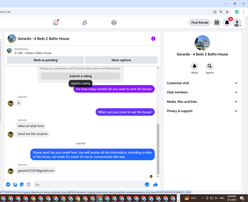248x202 pixels.
Task: Click Gerardo's email address message
Action: (36, 171)
